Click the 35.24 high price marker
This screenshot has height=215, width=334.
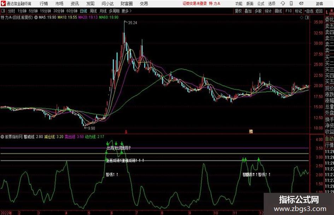(132, 23)
